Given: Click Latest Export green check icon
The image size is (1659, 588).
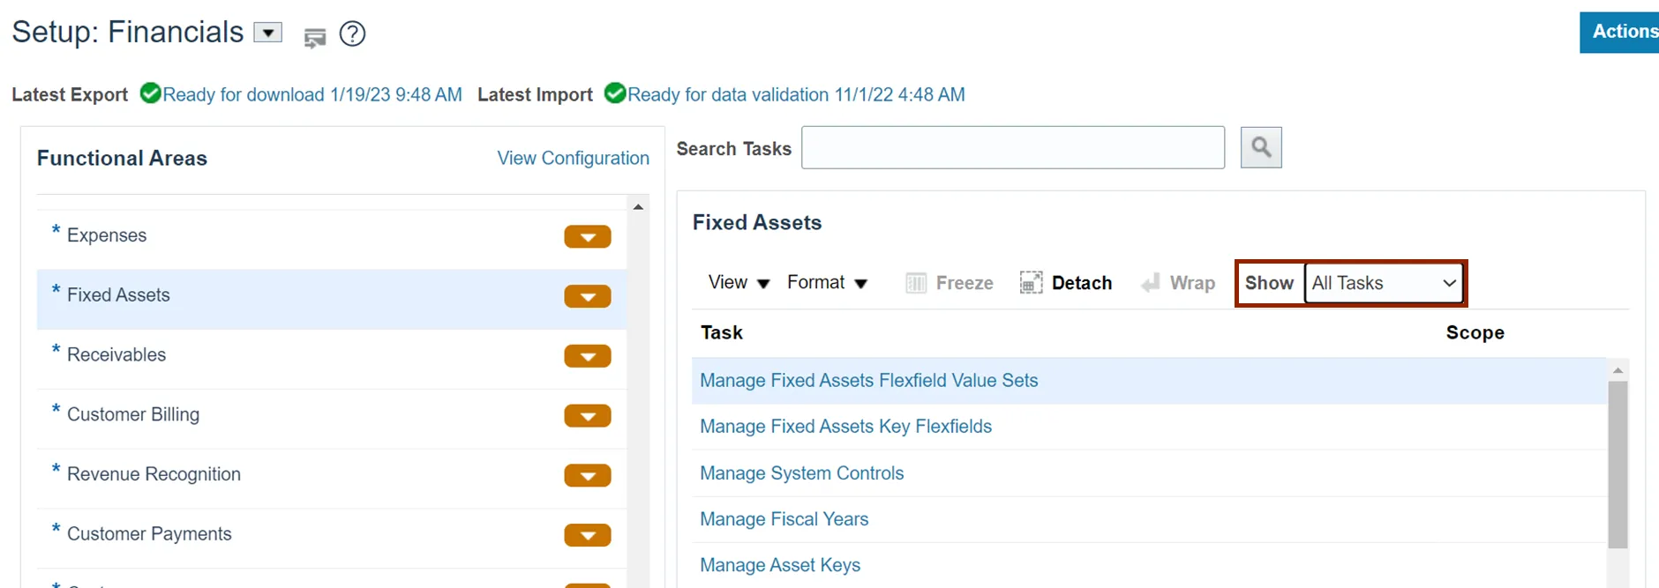Looking at the screenshot, I should coord(151,93).
